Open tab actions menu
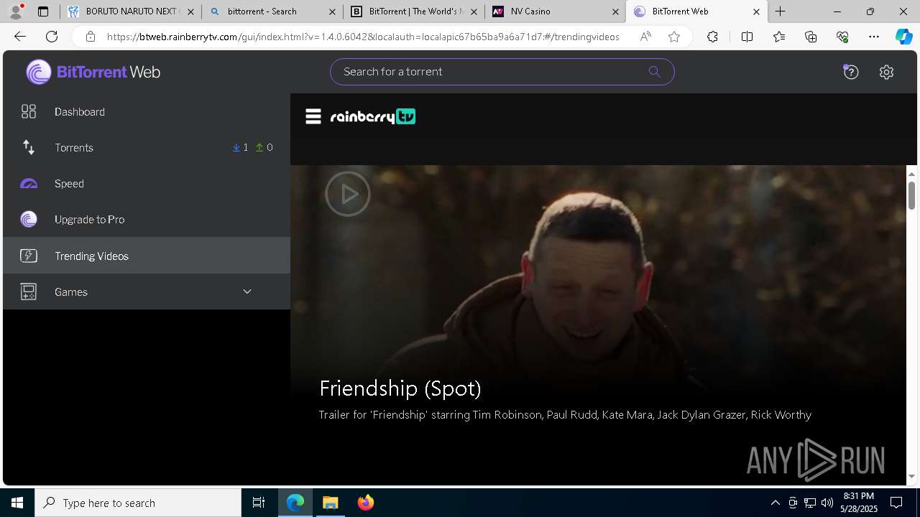This screenshot has width=920, height=517. 43,11
